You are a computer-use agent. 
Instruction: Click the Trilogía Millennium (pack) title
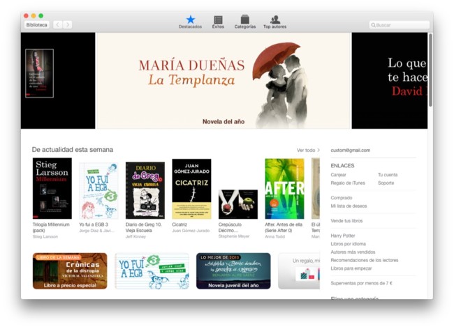click(51, 227)
